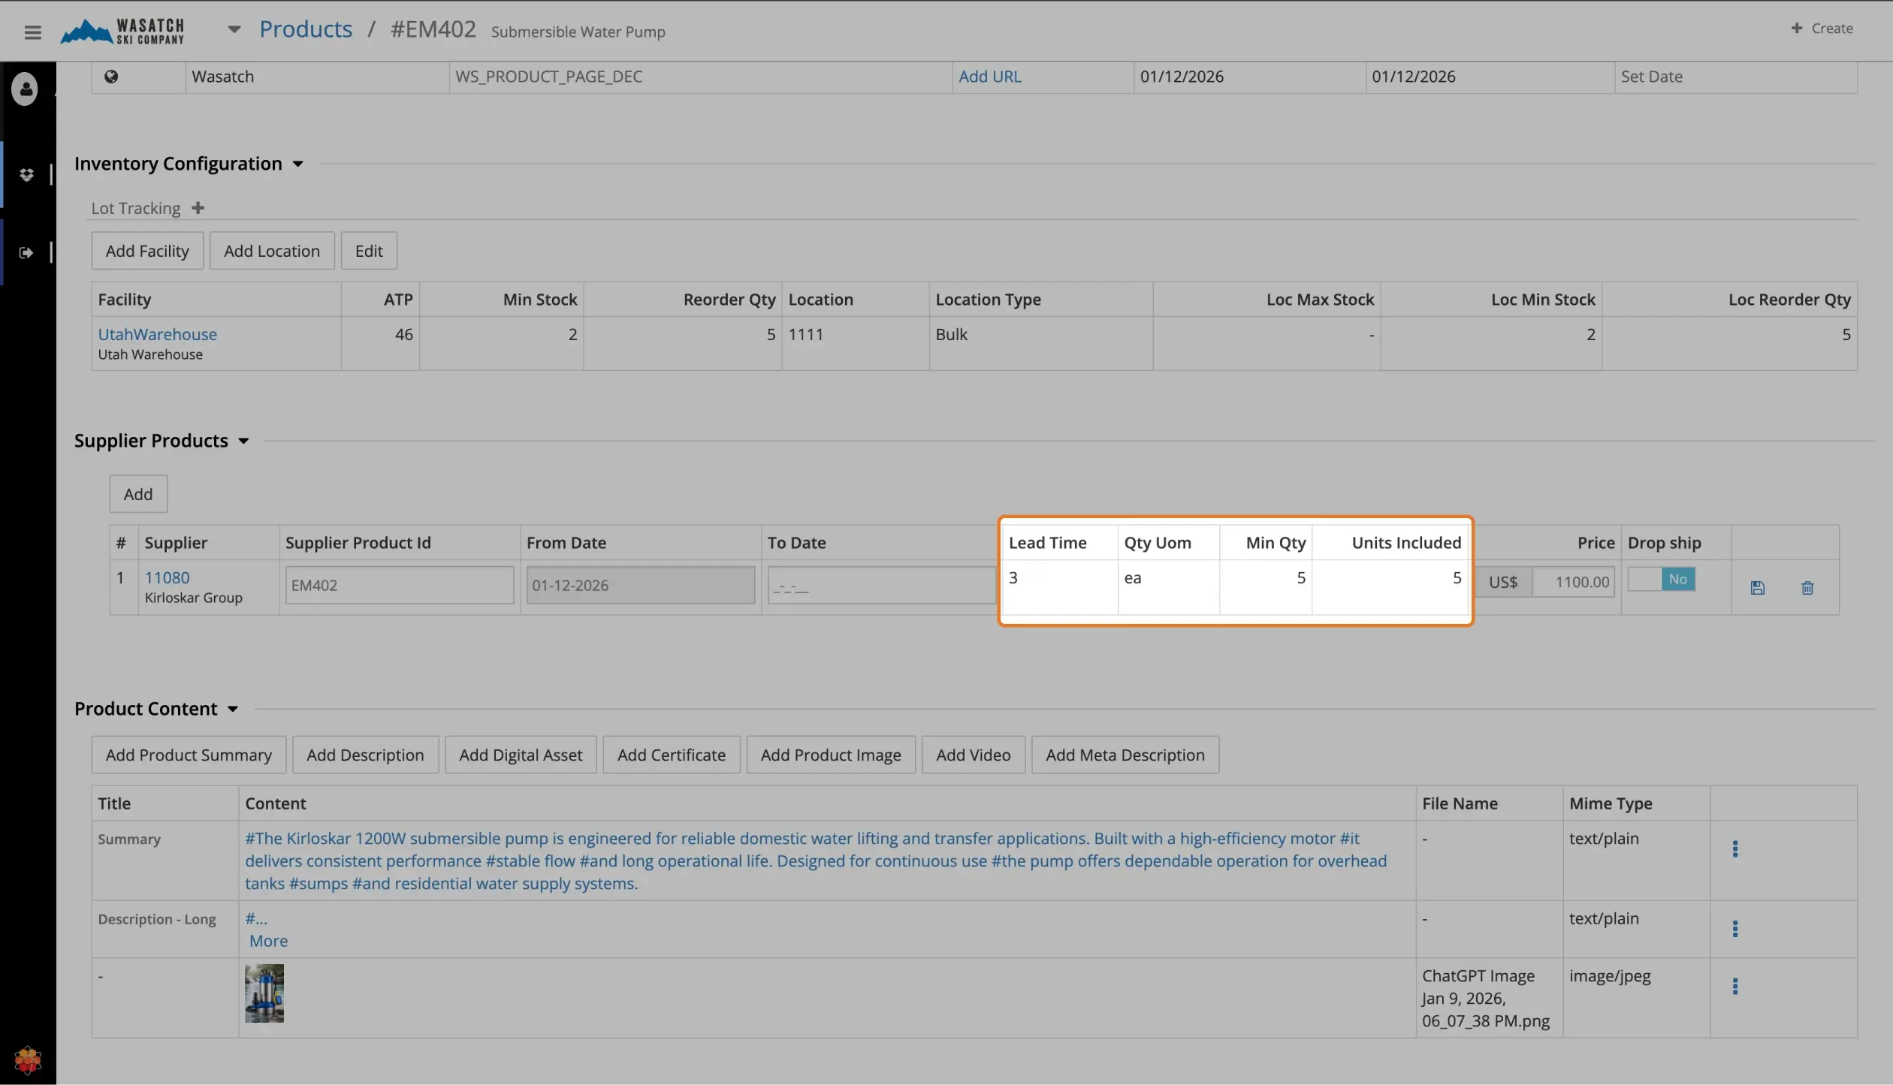This screenshot has height=1085, width=1893.
Task: Click Add Video button
Action: (974, 755)
